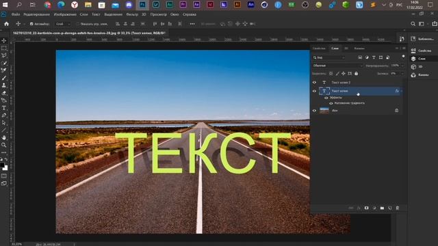This screenshot has width=438, height=246.
Task: Open the 'Просмотр' menu
Action: pyautogui.click(x=158, y=14)
